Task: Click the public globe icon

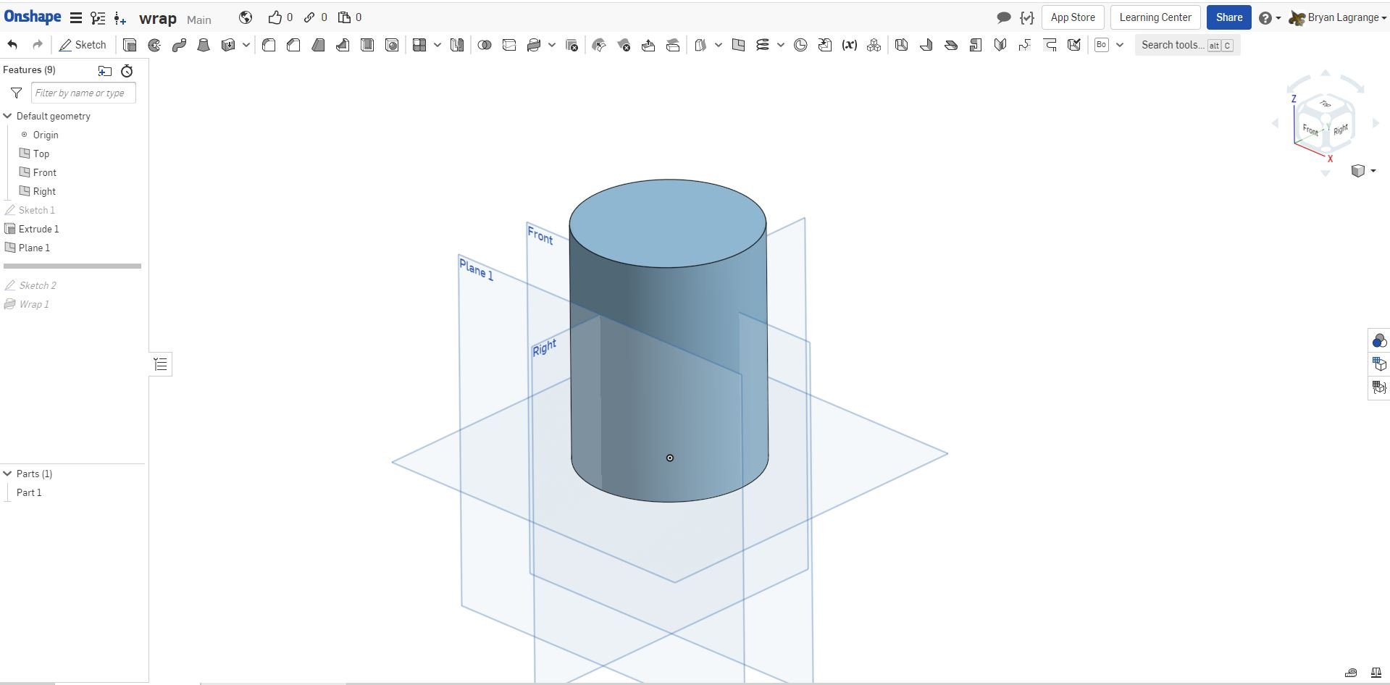Action: 246,17
